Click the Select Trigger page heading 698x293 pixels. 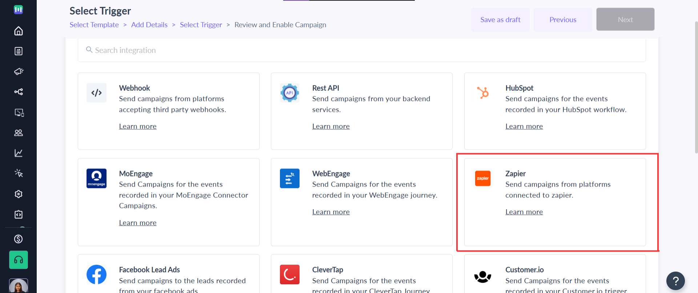[100, 11]
